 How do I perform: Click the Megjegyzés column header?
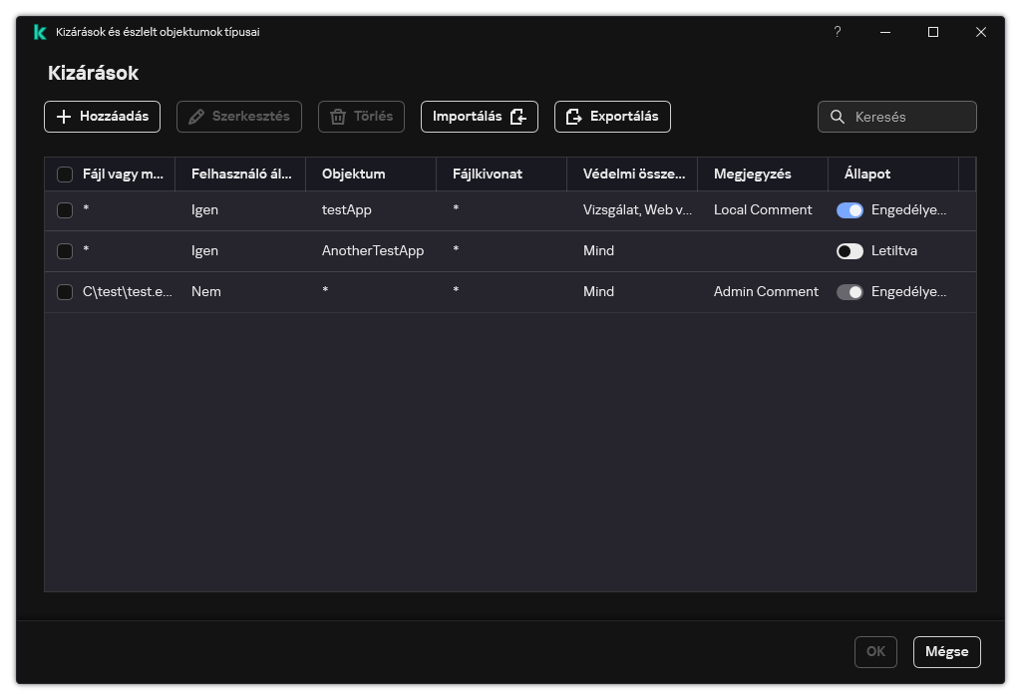click(752, 174)
